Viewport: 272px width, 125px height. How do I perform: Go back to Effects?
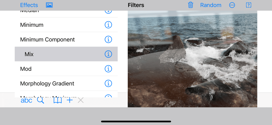(x=29, y=5)
